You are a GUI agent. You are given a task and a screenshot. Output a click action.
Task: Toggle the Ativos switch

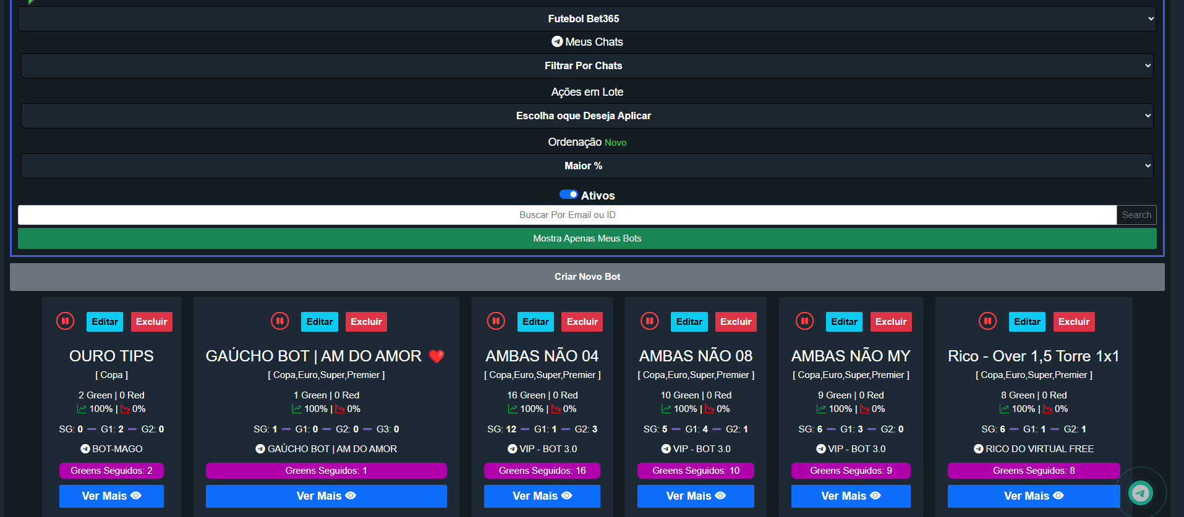click(568, 195)
